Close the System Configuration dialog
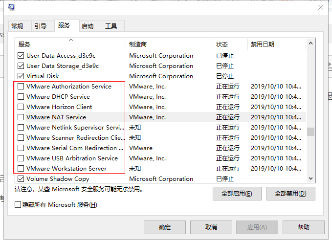 point(321,7)
